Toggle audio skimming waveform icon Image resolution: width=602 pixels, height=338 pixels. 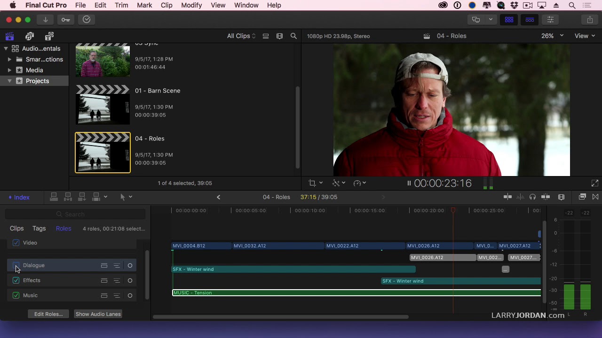click(x=521, y=197)
